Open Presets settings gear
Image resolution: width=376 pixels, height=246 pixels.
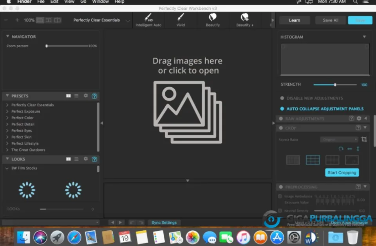[86, 95]
